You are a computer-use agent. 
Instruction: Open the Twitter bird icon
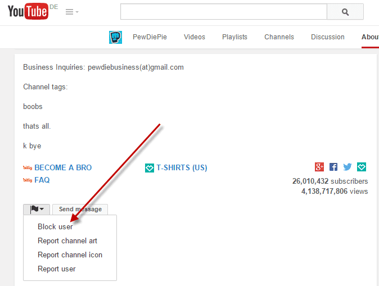click(348, 167)
